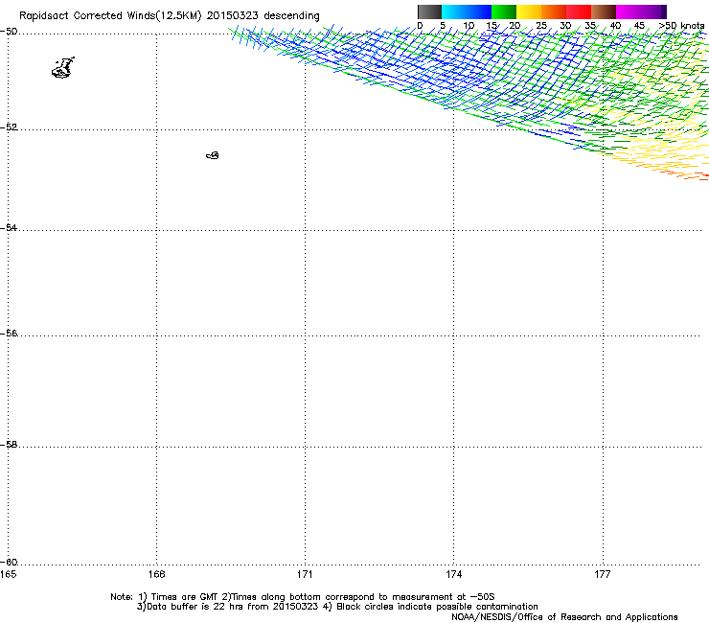
Task: Click the '20' tick label on wind legend
Action: 515,26
